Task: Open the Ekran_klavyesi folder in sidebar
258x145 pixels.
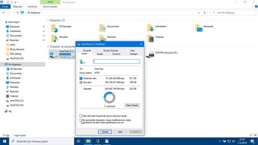Action: pyautogui.click(x=17, y=49)
